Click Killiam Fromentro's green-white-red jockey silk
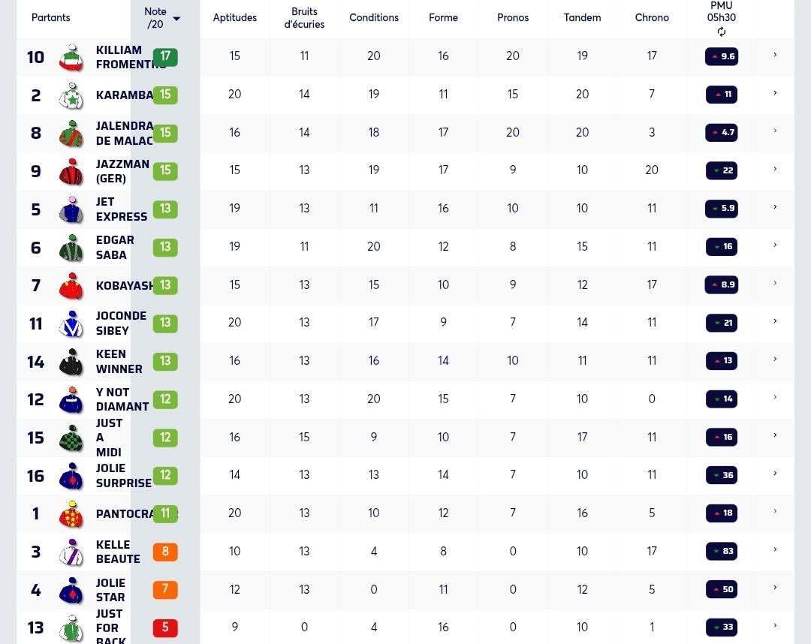The width and height of the screenshot is (811, 644). 71,57
